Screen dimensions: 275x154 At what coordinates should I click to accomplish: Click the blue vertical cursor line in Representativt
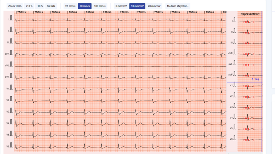click(x=261, y=81)
